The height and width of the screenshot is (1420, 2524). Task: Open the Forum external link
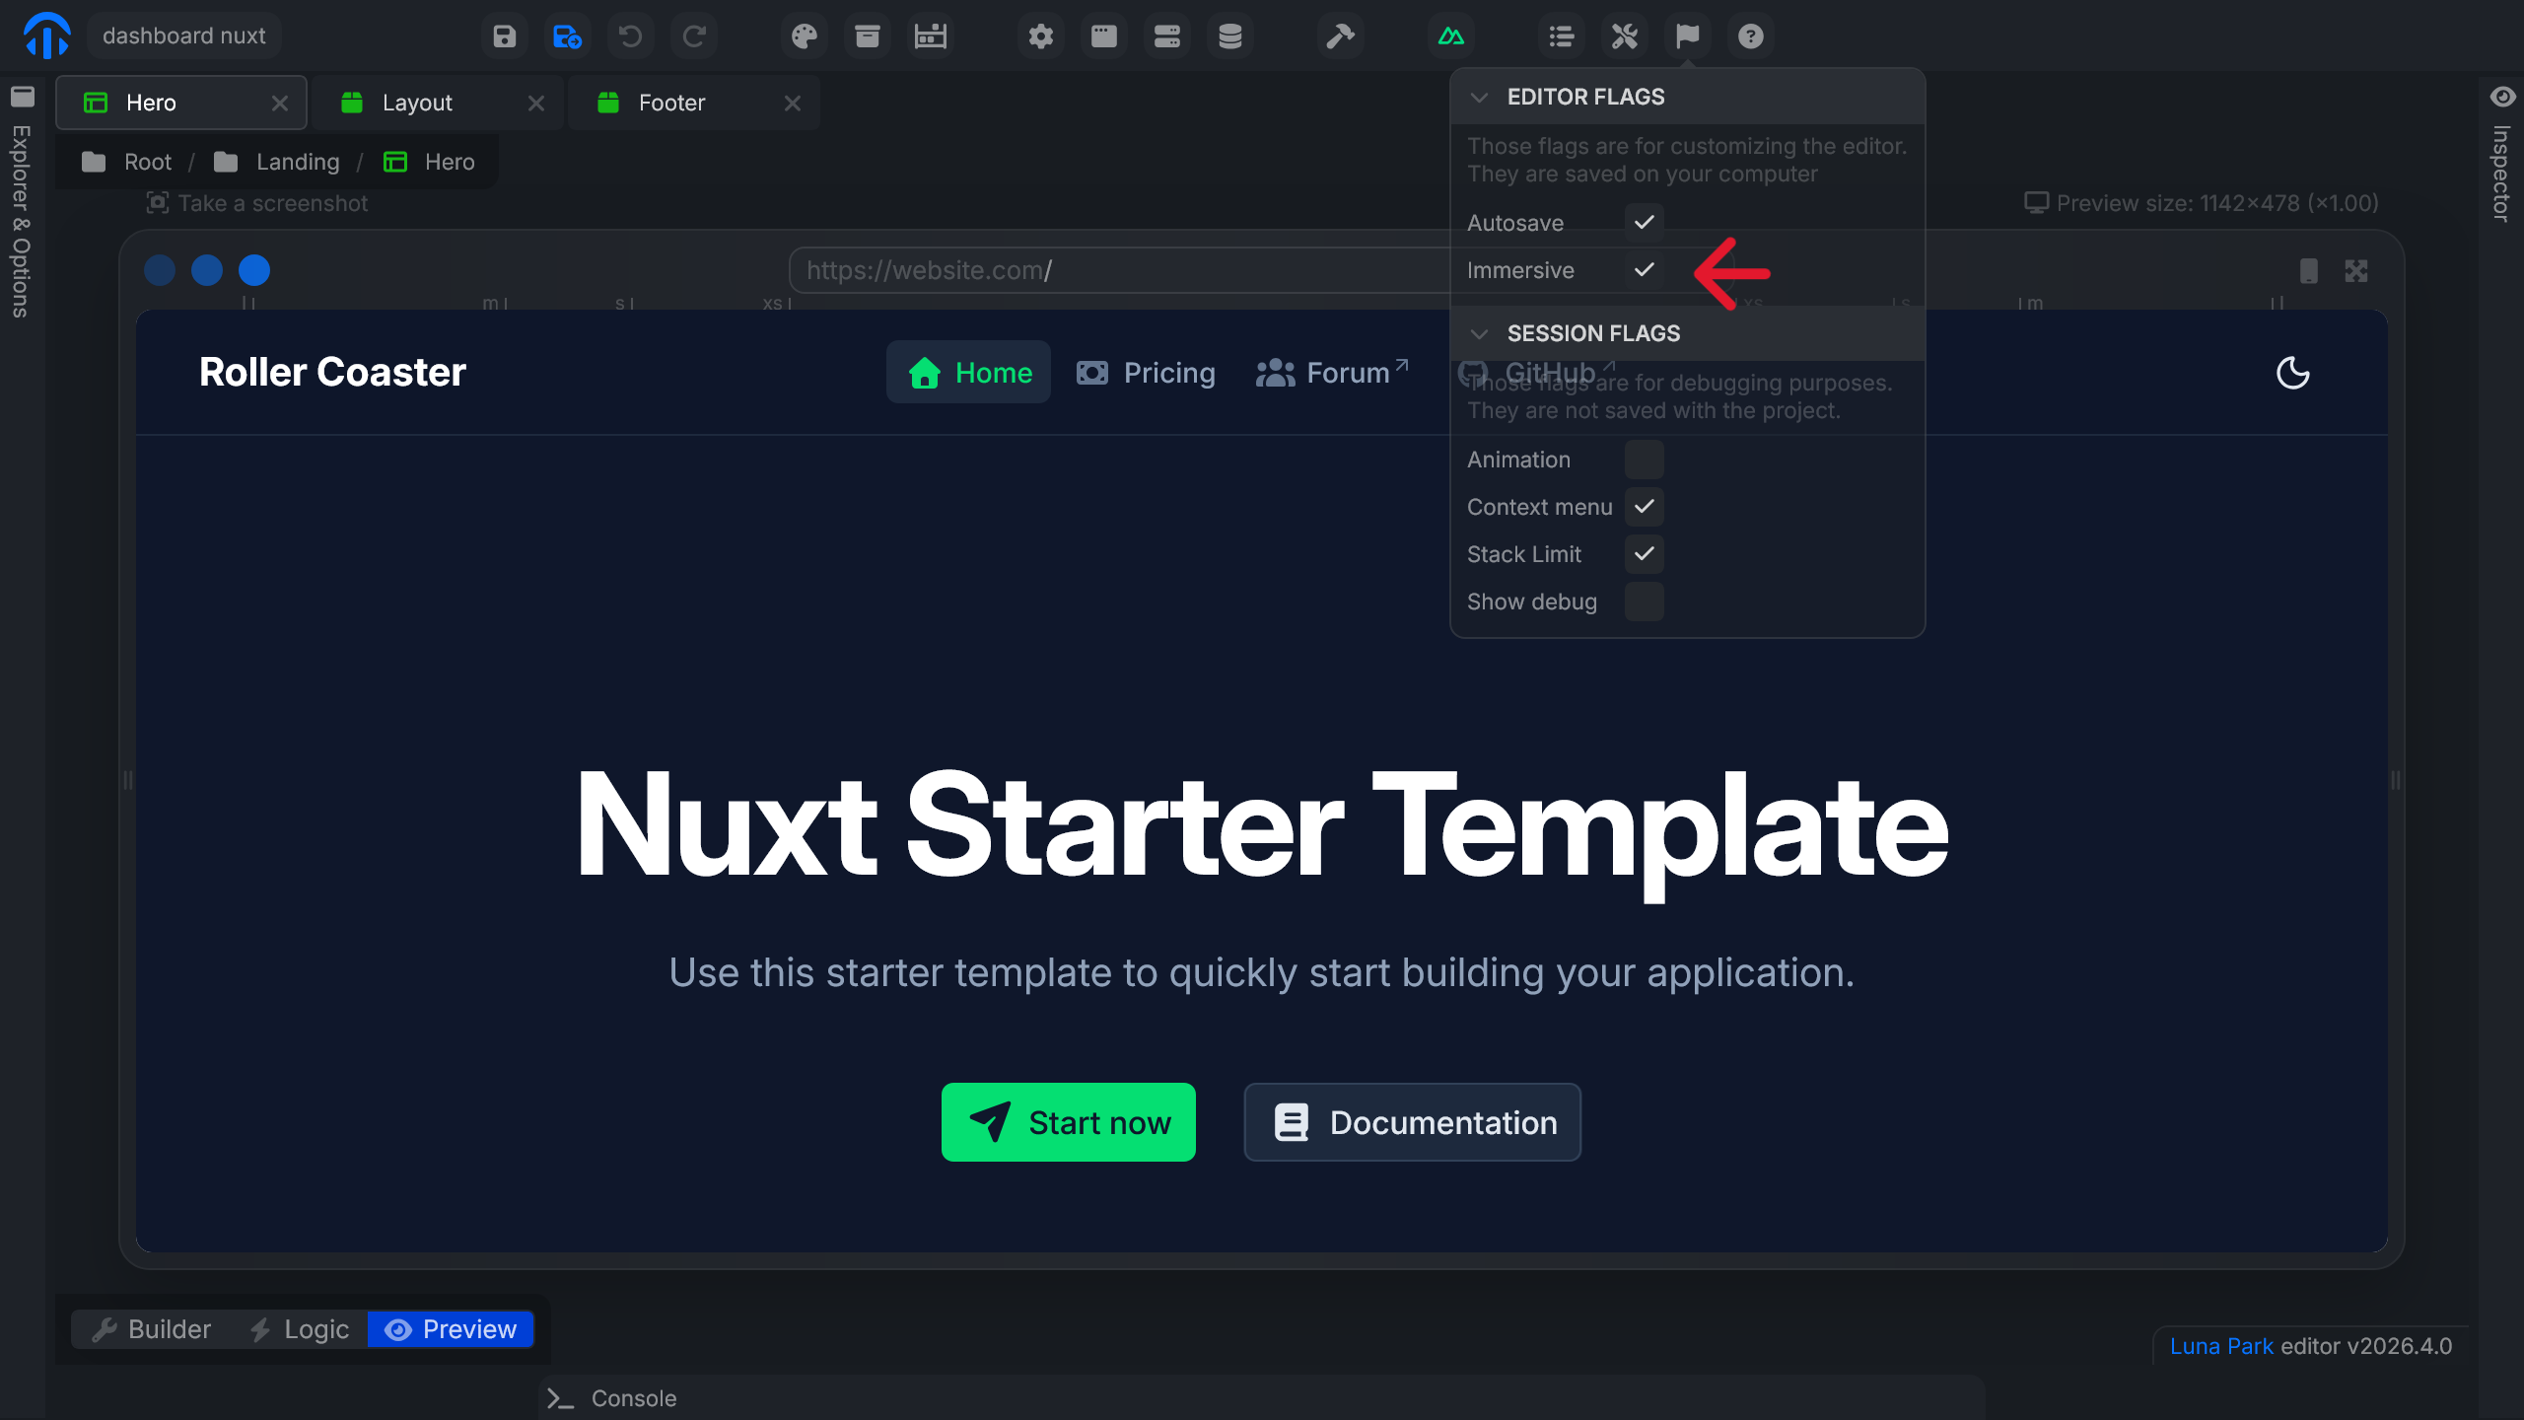(1332, 373)
